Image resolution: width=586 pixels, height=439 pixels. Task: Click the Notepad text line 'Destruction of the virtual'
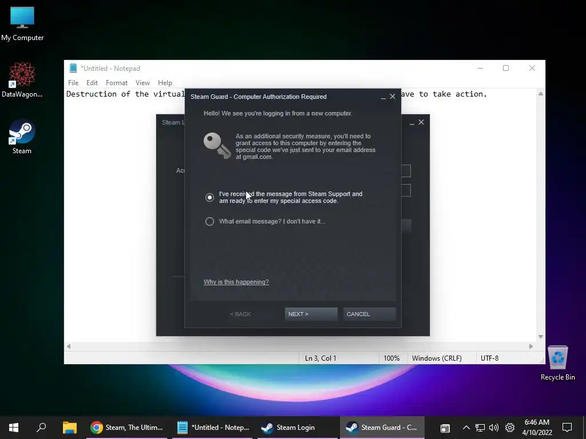tap(125, 94)
